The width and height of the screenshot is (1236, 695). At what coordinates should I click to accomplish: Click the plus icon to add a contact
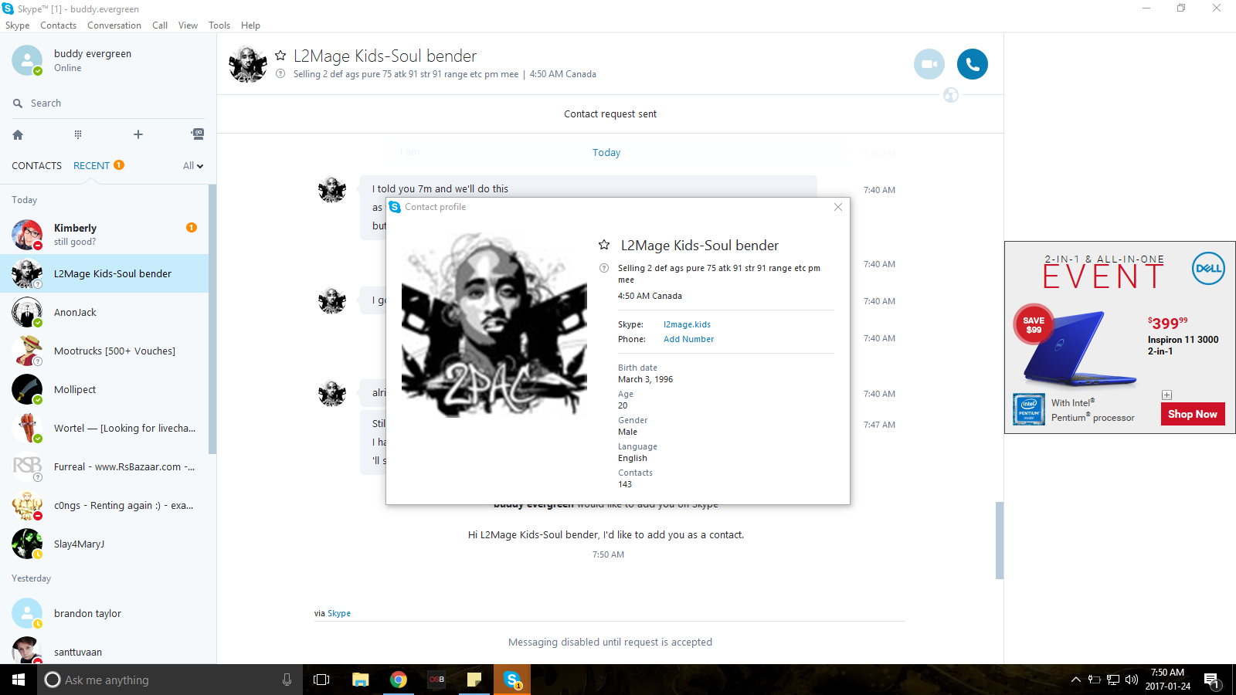138,134
